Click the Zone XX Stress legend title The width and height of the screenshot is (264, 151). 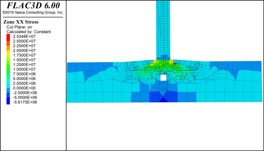pyautogui.click(x=21, y=22)
